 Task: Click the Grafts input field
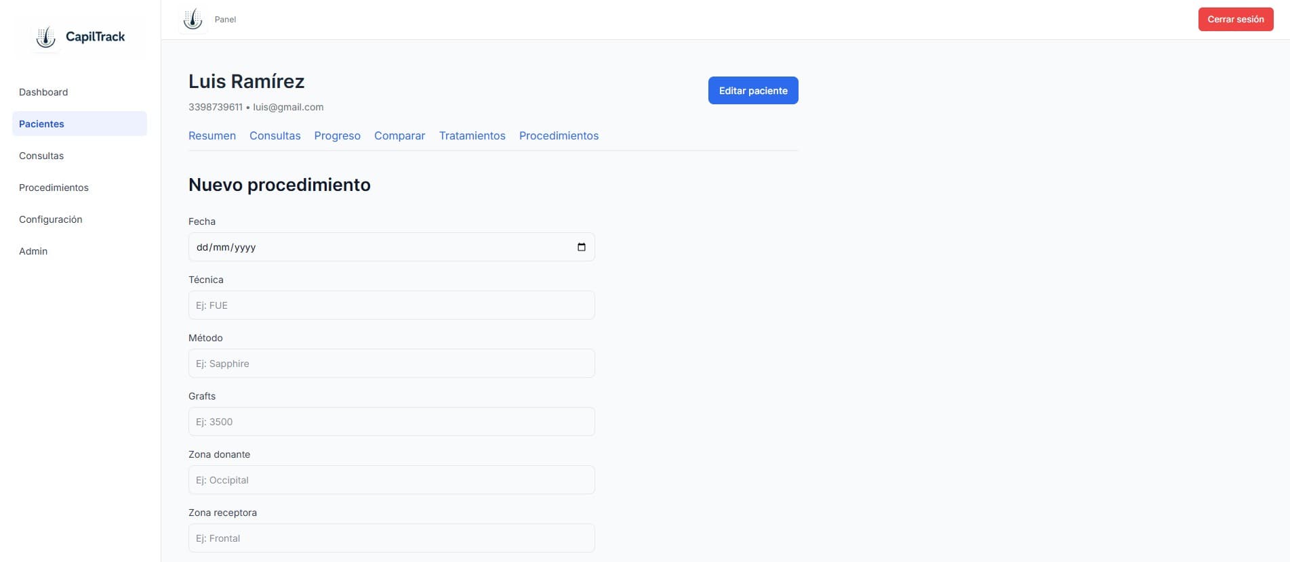pos(392,422)
